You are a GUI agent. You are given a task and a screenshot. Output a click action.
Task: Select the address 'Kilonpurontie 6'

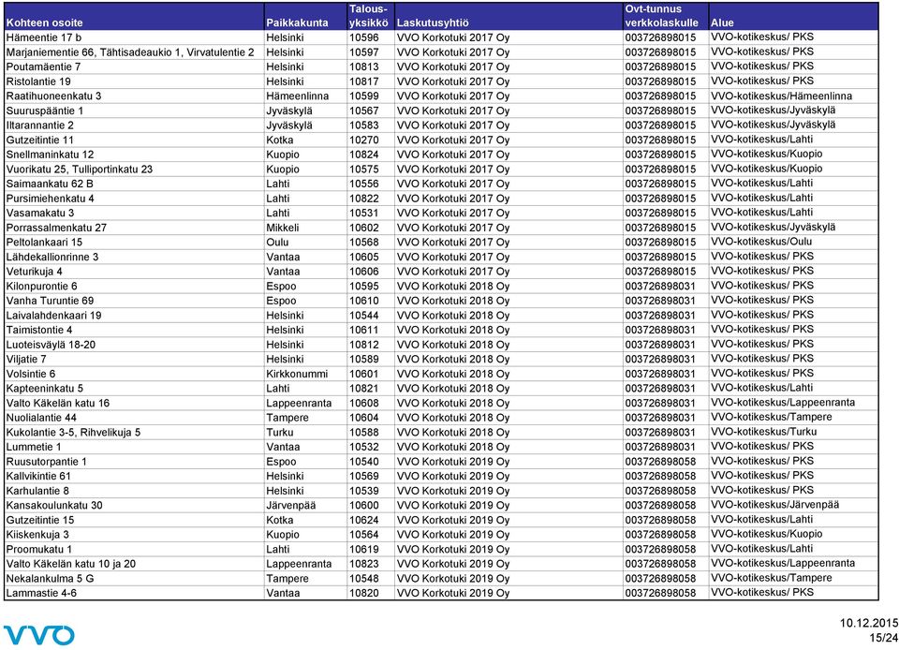point(41,286)
